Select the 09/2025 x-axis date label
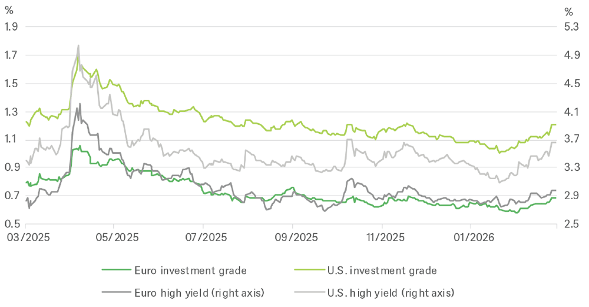 click(293, 237)
